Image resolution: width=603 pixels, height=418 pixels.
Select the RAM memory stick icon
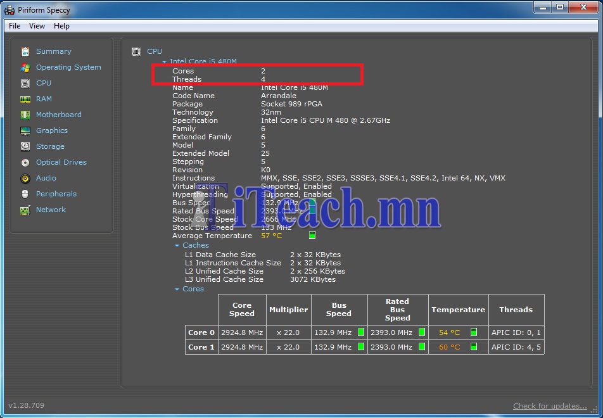coord(25,99)
